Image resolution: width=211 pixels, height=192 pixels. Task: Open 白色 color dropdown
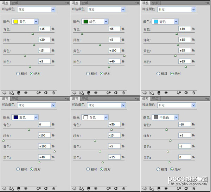(95, 117)
